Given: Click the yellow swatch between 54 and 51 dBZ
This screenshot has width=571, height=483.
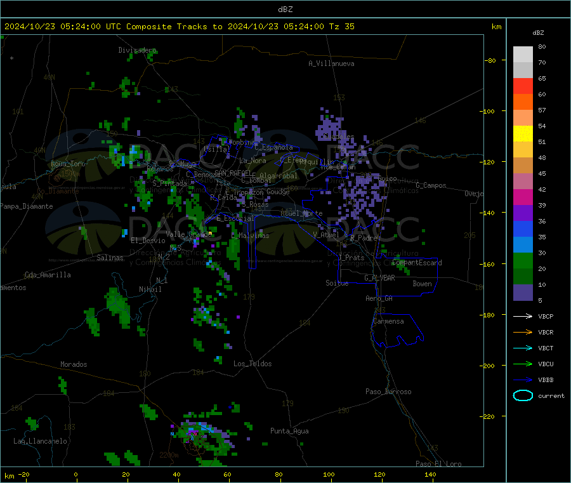Looking at the screenshot, I should point(523,134).
